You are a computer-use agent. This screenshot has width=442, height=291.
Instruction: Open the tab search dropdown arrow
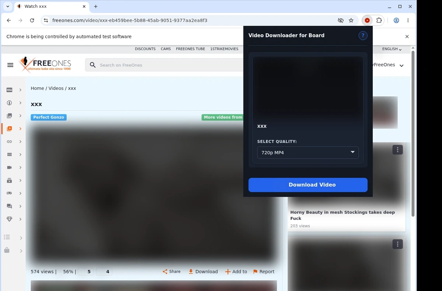click(8, 6)
